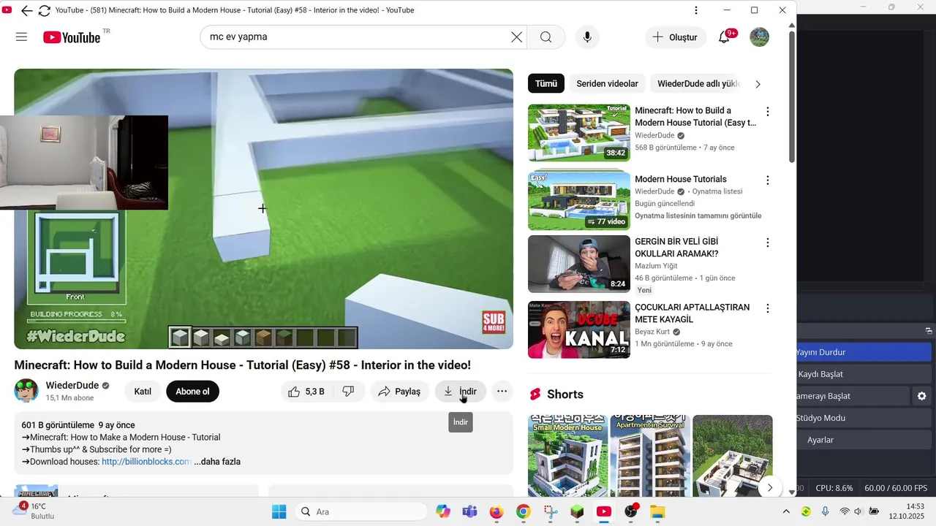
Task: Open more actions three-dot button below the video
Action: 502,392
